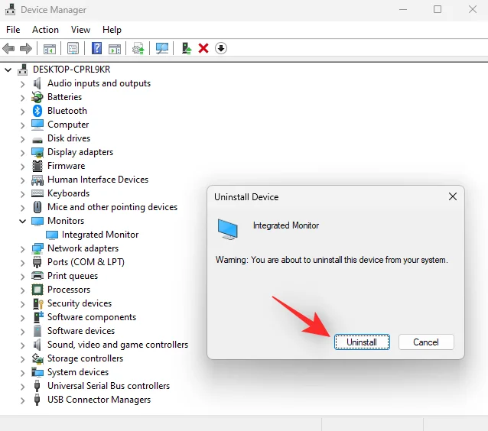The width and height of the screenshot is (488, 431).
Task: Expand Universal Serial Bus controllers chevron
Action: pyautogui.click(x=22, y=386)
